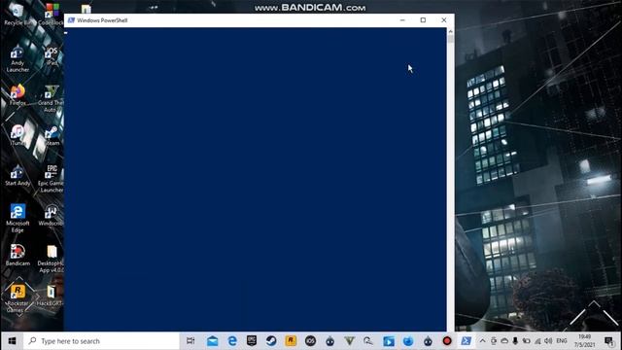Open the taskbar clock showing 19:49
This screenshot has height=350, width=622.
[584, 341]
